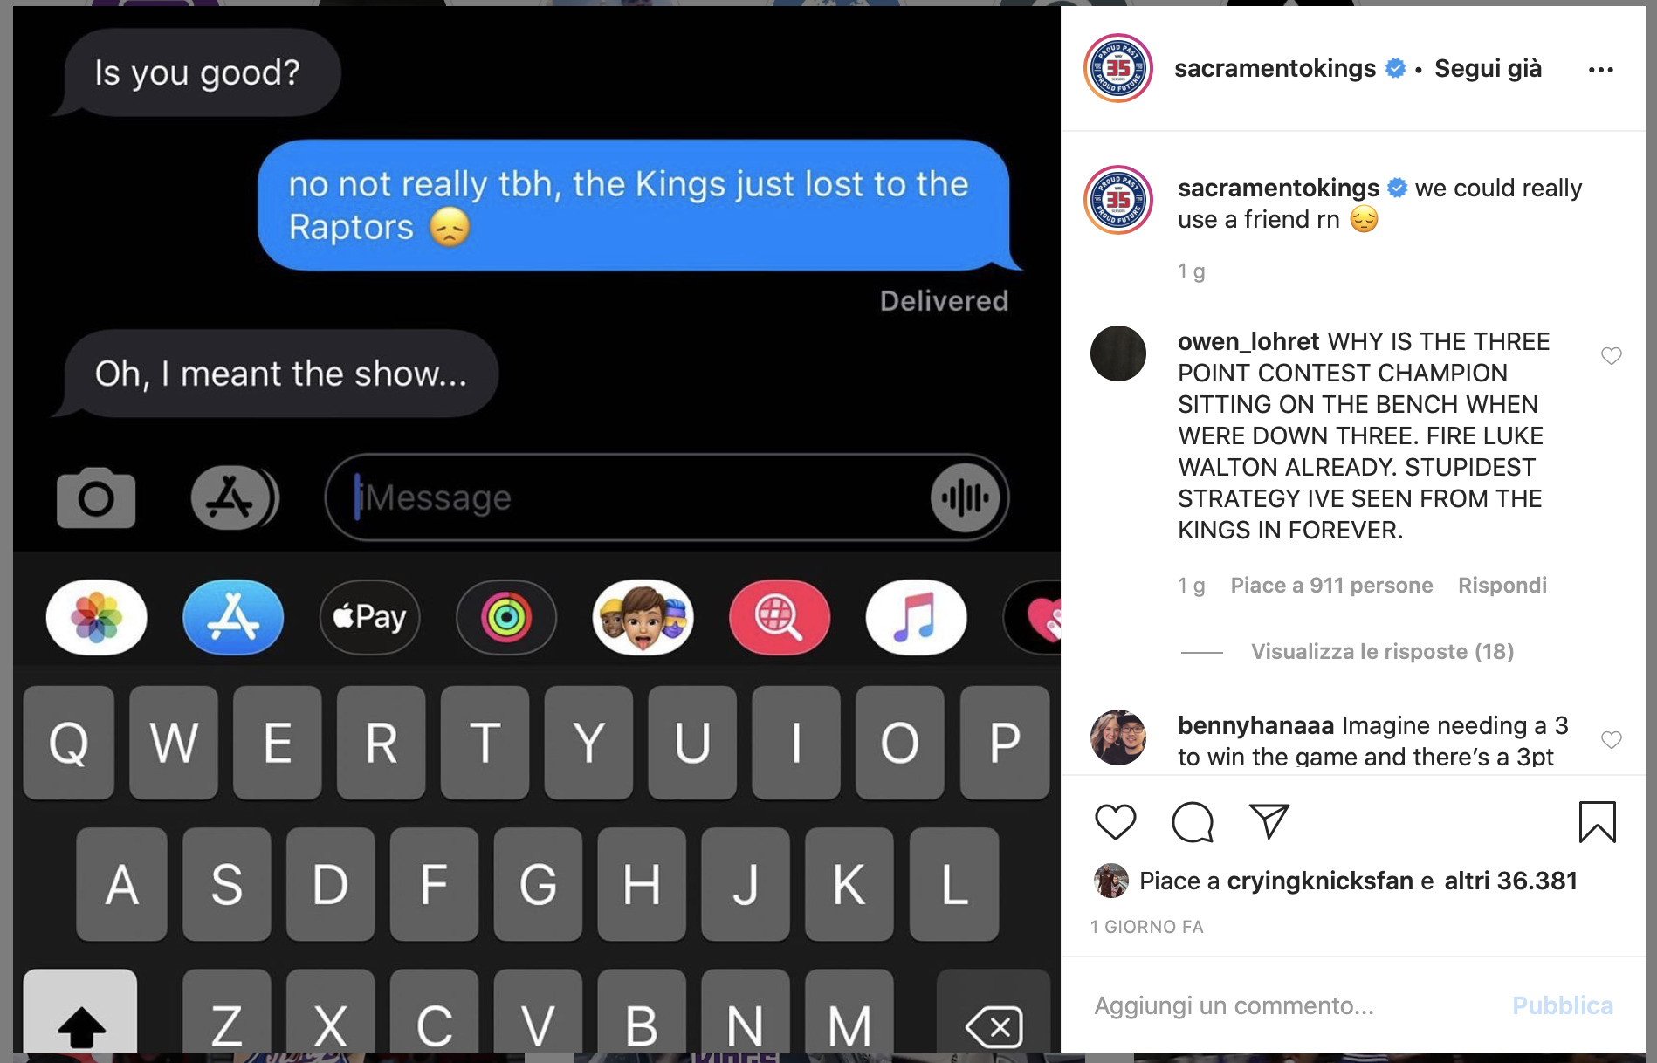Like bennyhanaaa's comment with the heart
Viewport: 1657px width, 1063px height.
point(1611,740)
